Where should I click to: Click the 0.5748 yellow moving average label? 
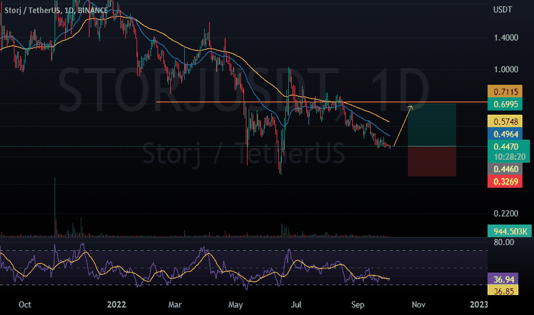point(505,121)
